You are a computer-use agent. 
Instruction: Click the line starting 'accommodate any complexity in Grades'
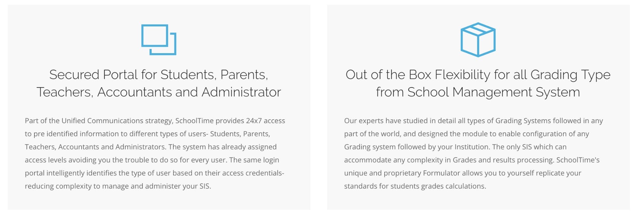point(472,160)
